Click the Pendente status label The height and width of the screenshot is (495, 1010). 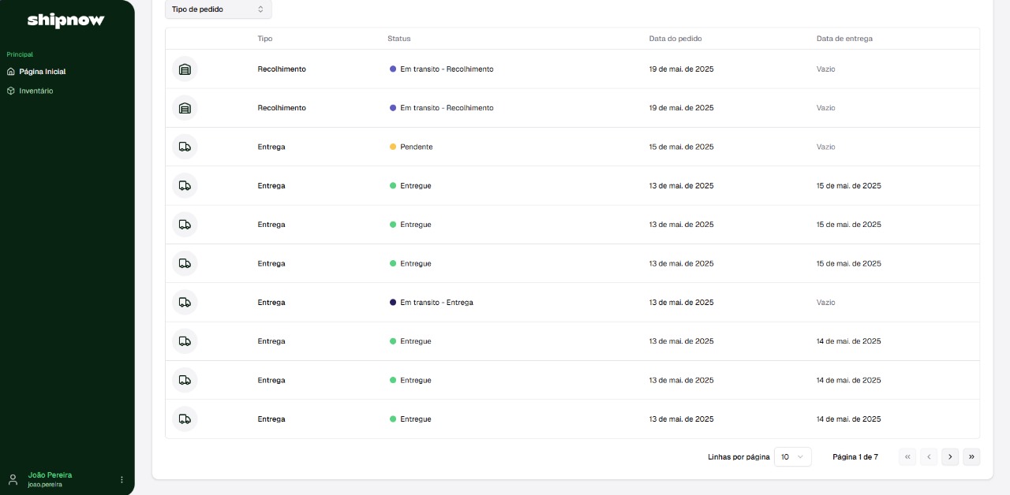click(417, 147)
